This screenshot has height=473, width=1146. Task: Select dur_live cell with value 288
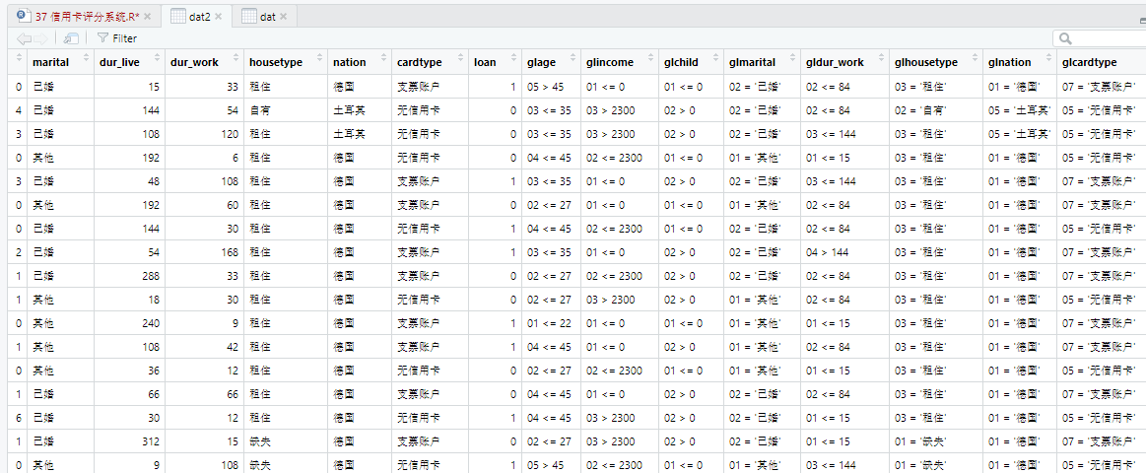click(130, 276)
